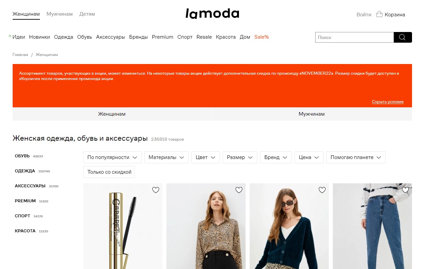Viewport: 426px width, 269px height.
Task: Click the search magnifier button
Action: pyautogui.click(x=403, y=37)
